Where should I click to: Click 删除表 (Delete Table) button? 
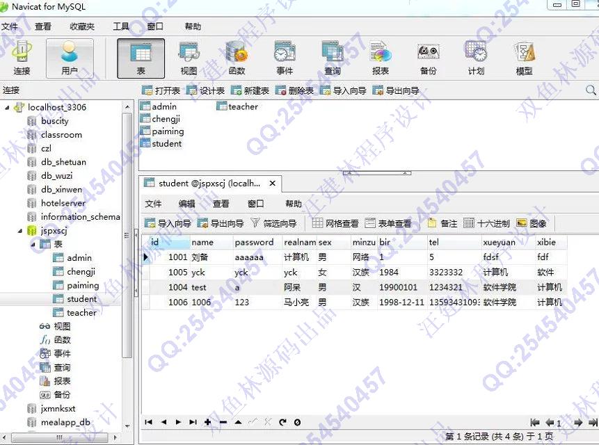(x=294, y=90)
